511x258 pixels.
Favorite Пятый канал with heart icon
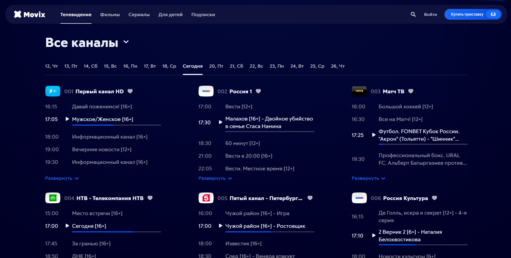click(x=310, y=198)
